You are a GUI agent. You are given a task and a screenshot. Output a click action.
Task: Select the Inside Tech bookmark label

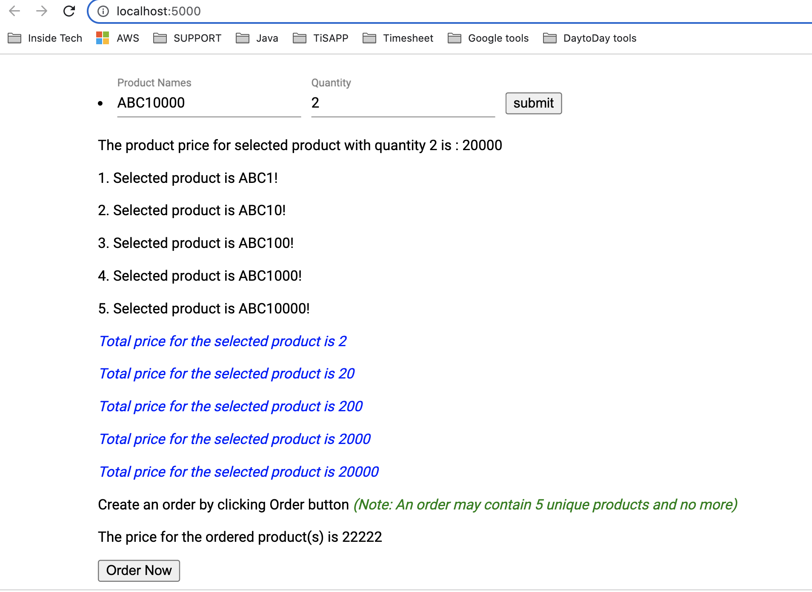55,38
